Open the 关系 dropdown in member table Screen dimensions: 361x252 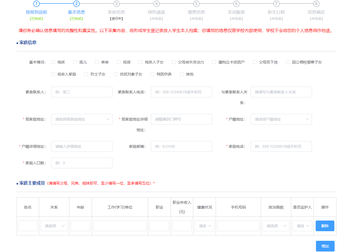pyautogui.click(x=54, y=226)
